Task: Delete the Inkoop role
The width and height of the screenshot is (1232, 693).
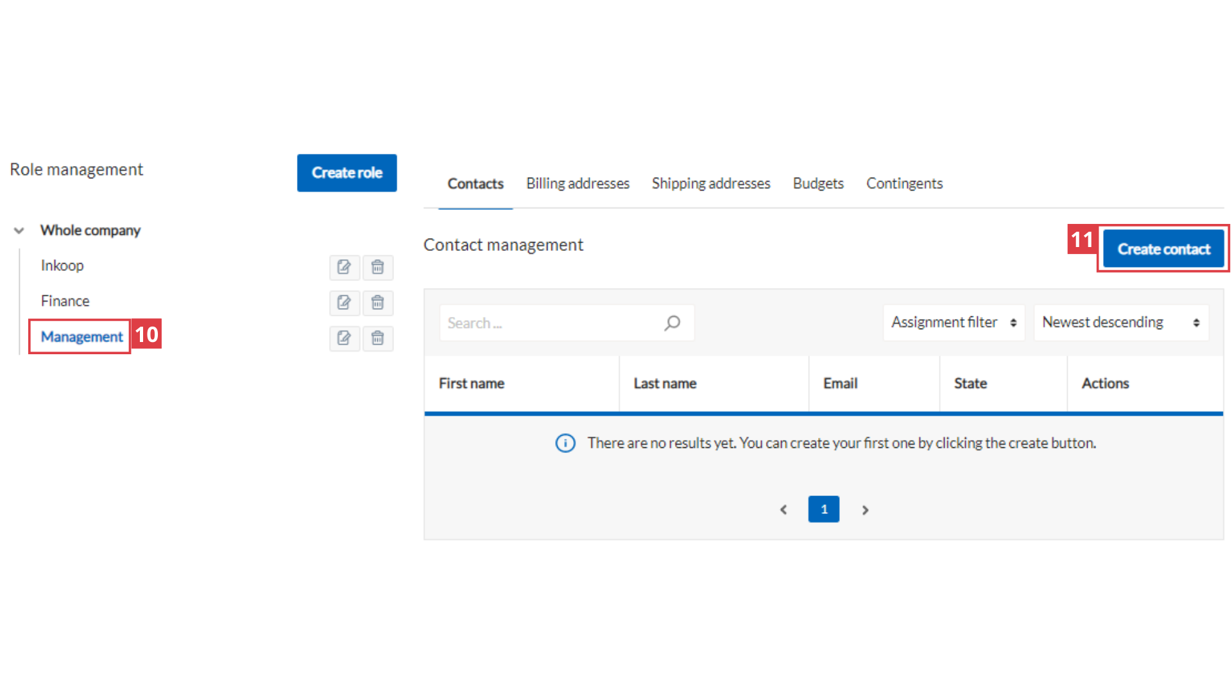Action: click(x=378, y=267)
